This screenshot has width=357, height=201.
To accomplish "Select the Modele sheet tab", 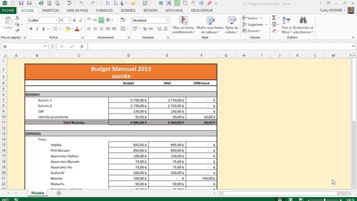I will click(x=37, y=193).
